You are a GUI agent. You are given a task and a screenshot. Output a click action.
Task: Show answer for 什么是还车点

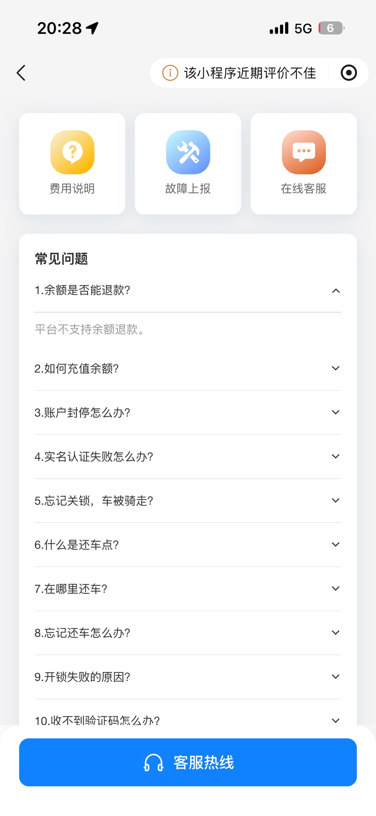[336, 544]
